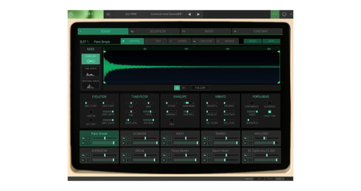Select the EDIT sub-tab
361x191 pixels.
[x=156, y=41]
